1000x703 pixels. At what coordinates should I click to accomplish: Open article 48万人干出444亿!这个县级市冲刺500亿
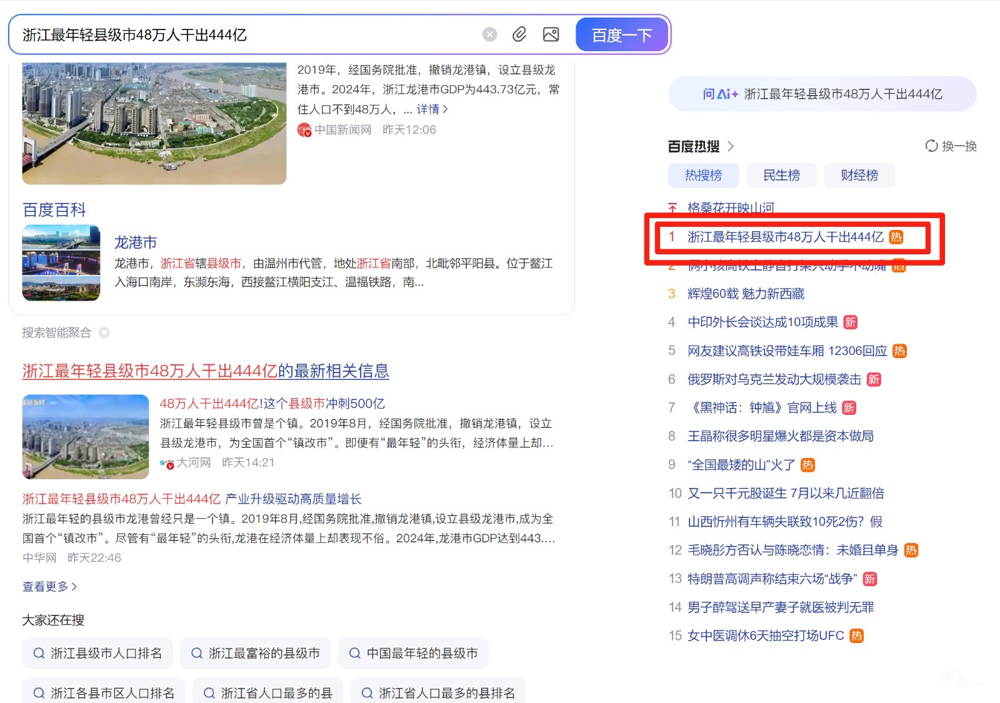click(272, 403)
